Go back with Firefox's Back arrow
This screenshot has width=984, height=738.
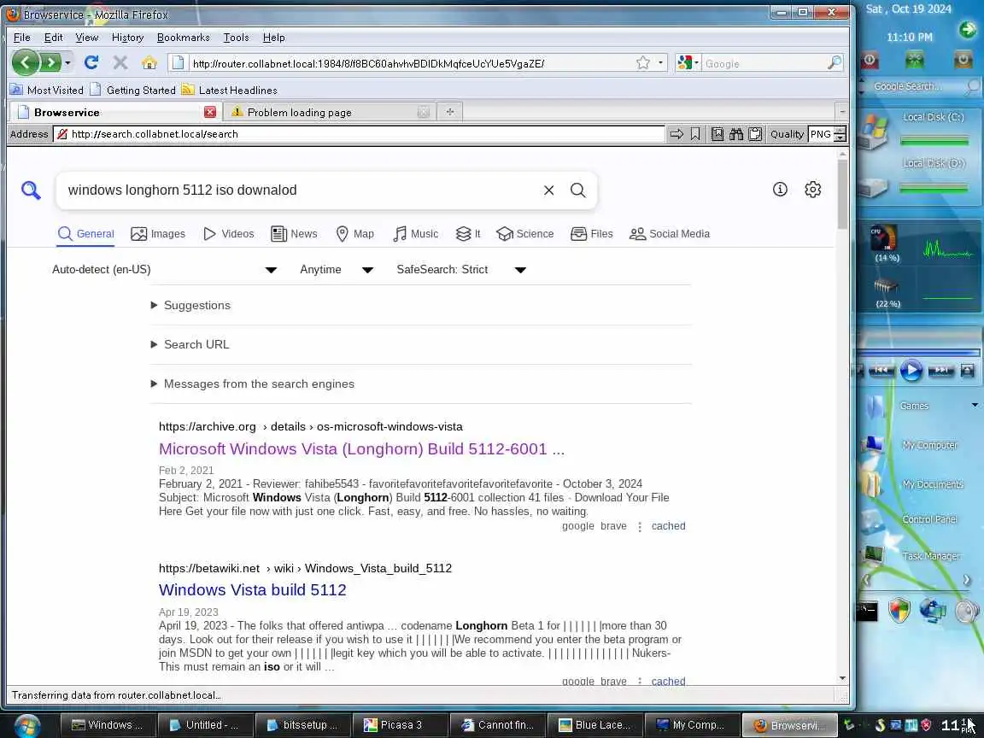point(25,62)
